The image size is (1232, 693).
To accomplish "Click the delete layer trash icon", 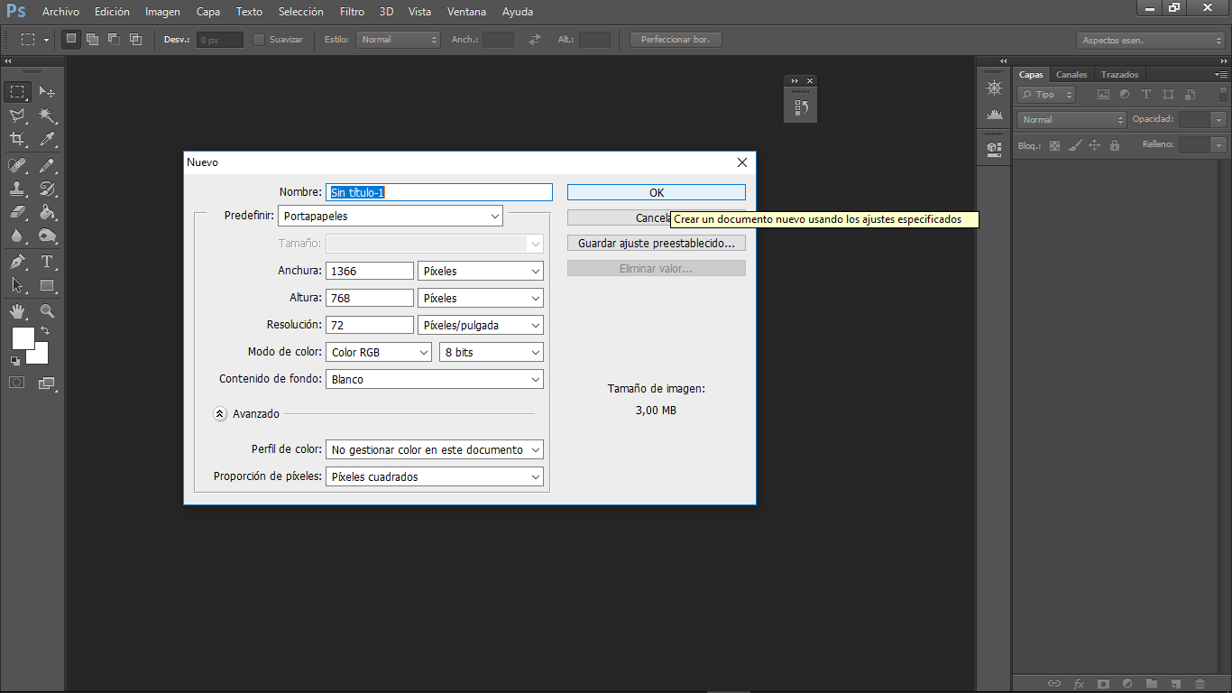I will (1200, 684).
